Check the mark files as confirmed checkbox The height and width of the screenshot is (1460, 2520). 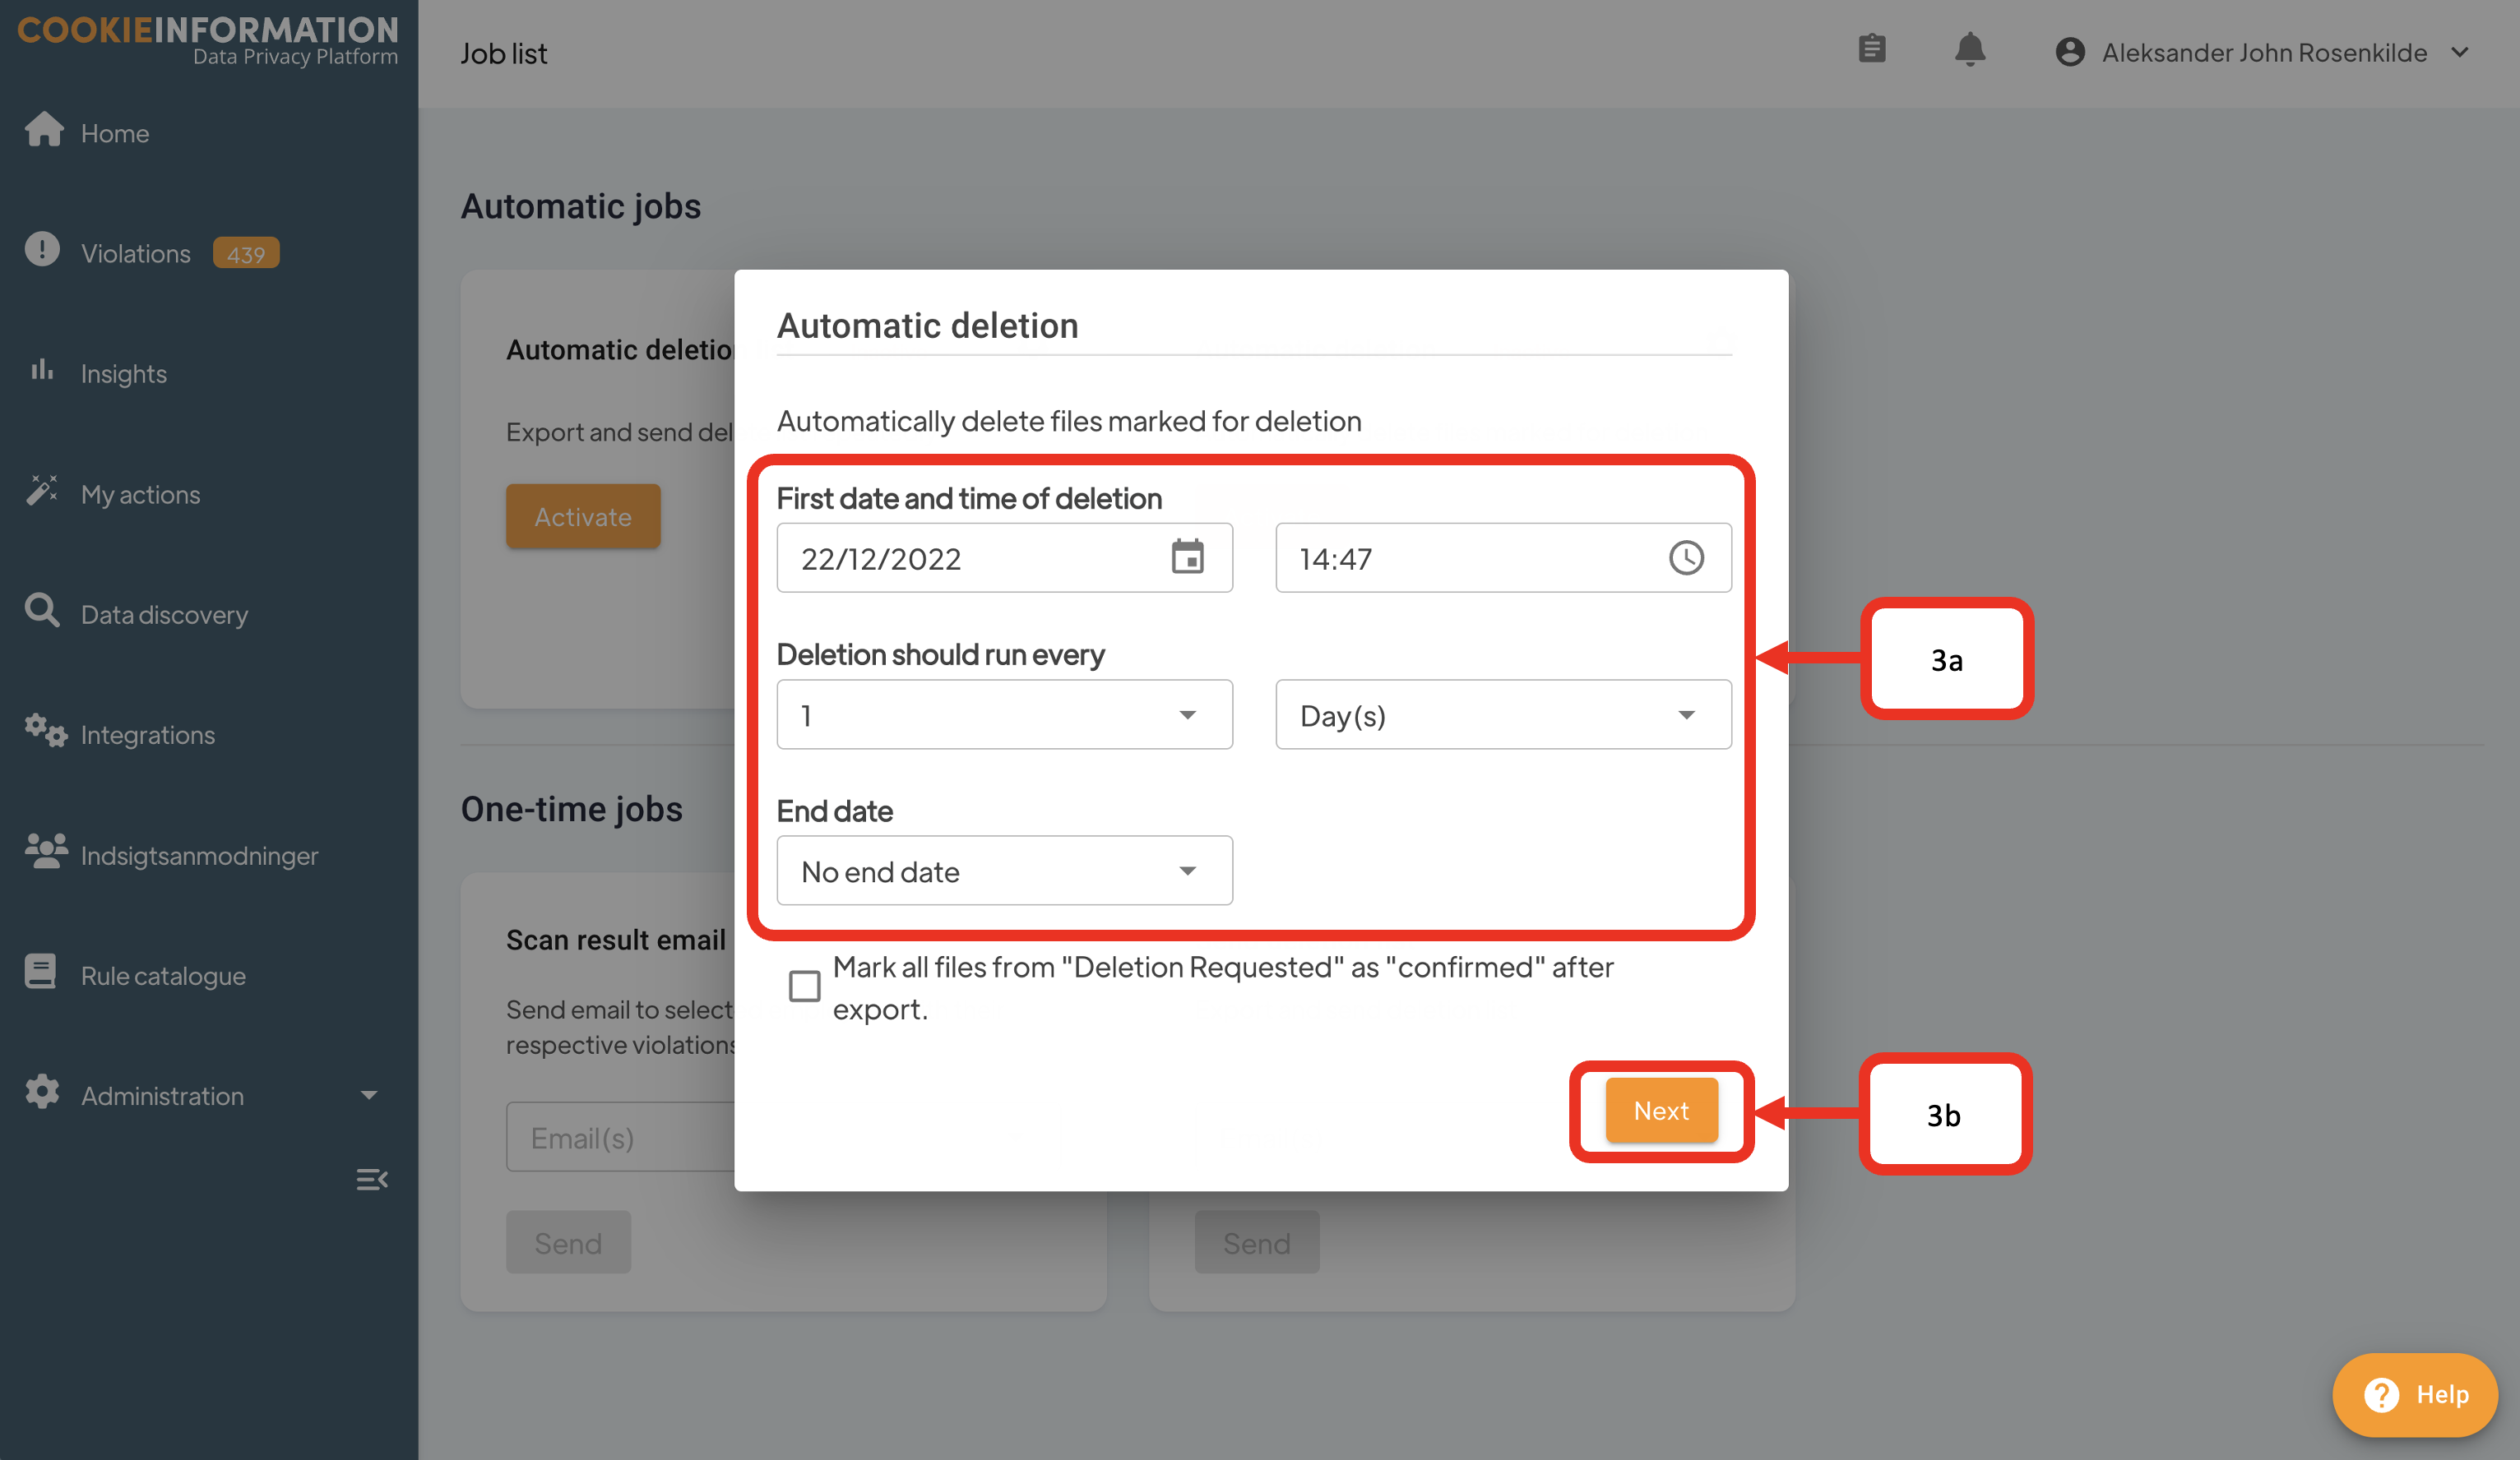click(x=804, y=986)
